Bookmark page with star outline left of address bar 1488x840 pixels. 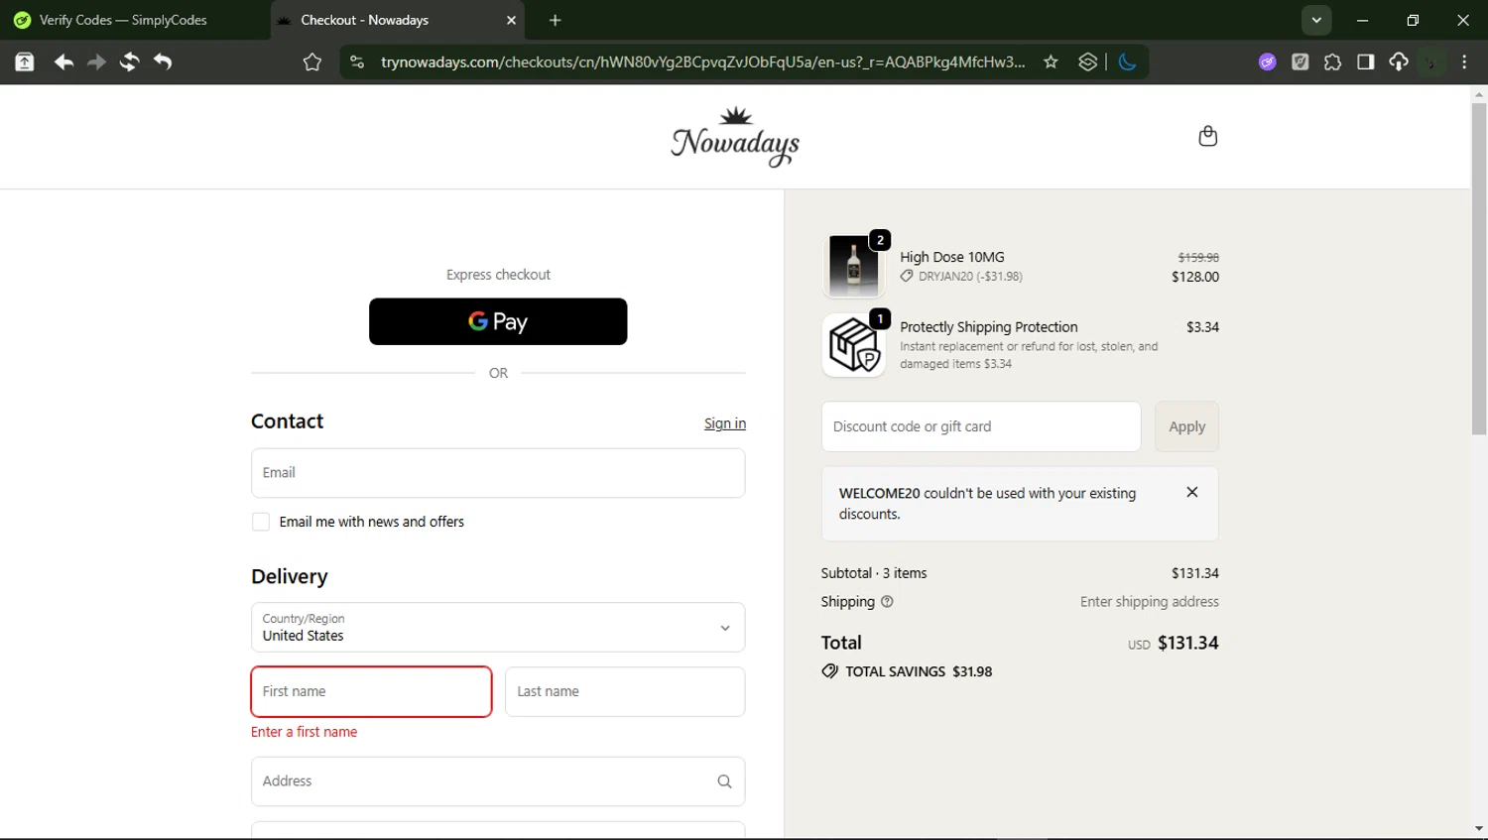(x=312, y=62)
